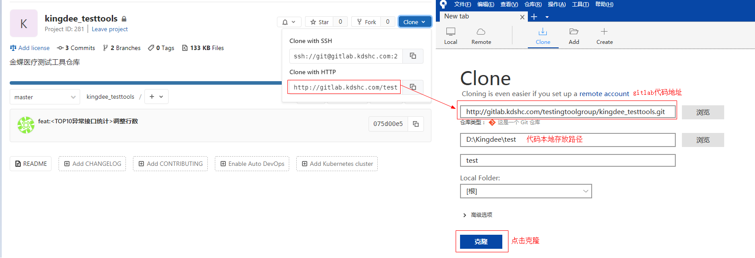
Task: Expand 高级选项 advanced options
Action: [478, 215]
